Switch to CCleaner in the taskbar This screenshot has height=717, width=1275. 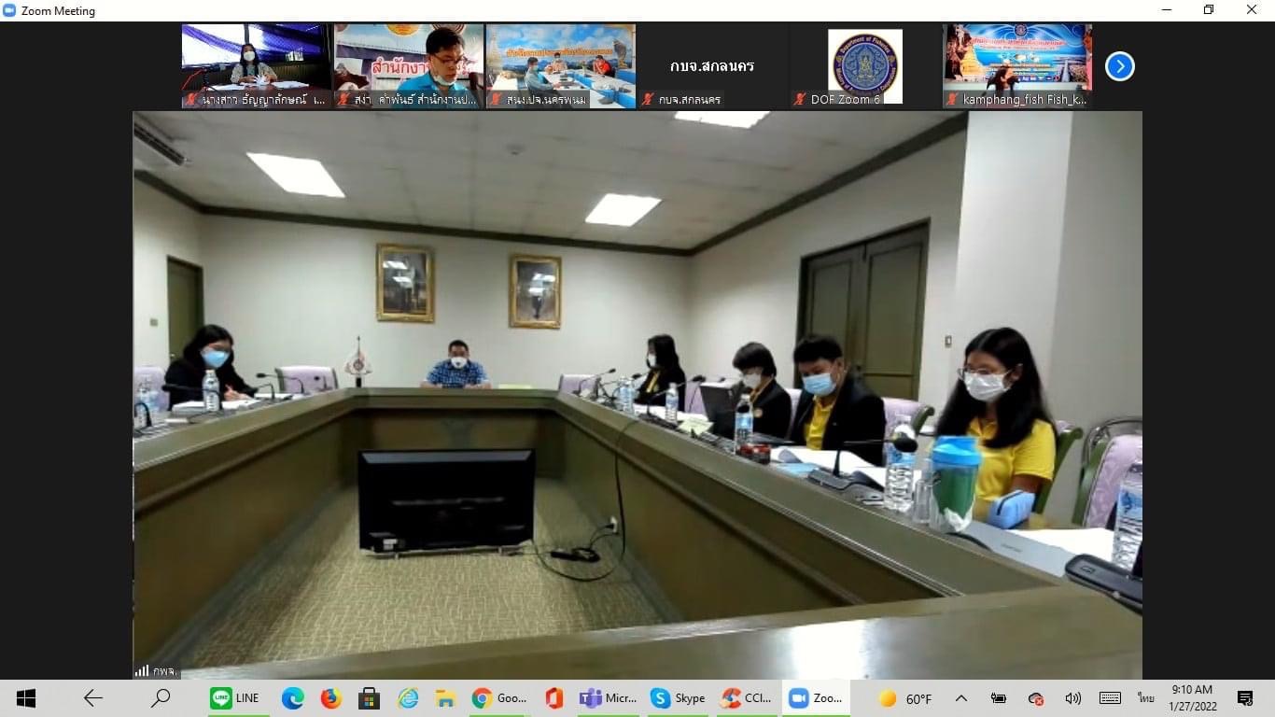tap(747, 698)
